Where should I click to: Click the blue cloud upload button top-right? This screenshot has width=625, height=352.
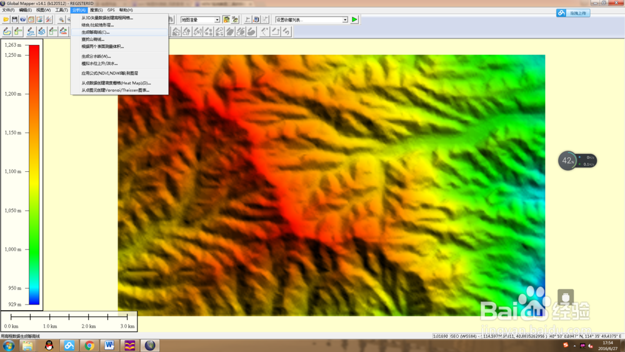(x=572, y=13)
